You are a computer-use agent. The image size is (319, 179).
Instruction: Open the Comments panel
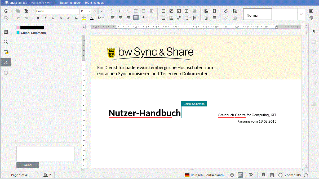(x=6, y=52)
